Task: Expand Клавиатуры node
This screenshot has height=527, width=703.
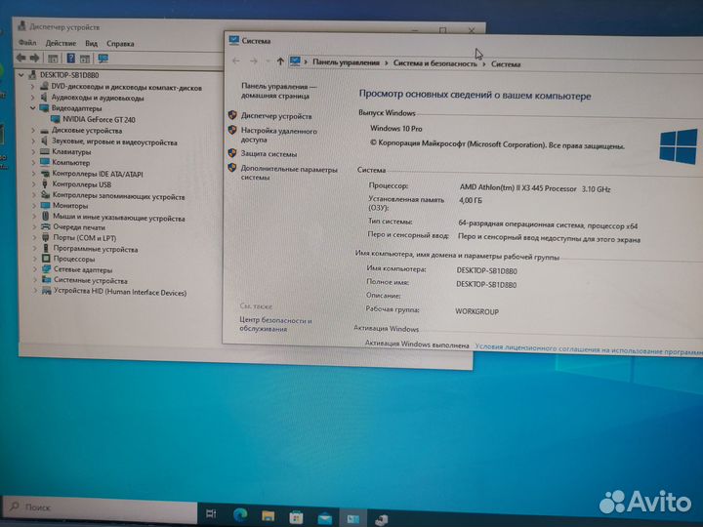Action: coord(33,152)
